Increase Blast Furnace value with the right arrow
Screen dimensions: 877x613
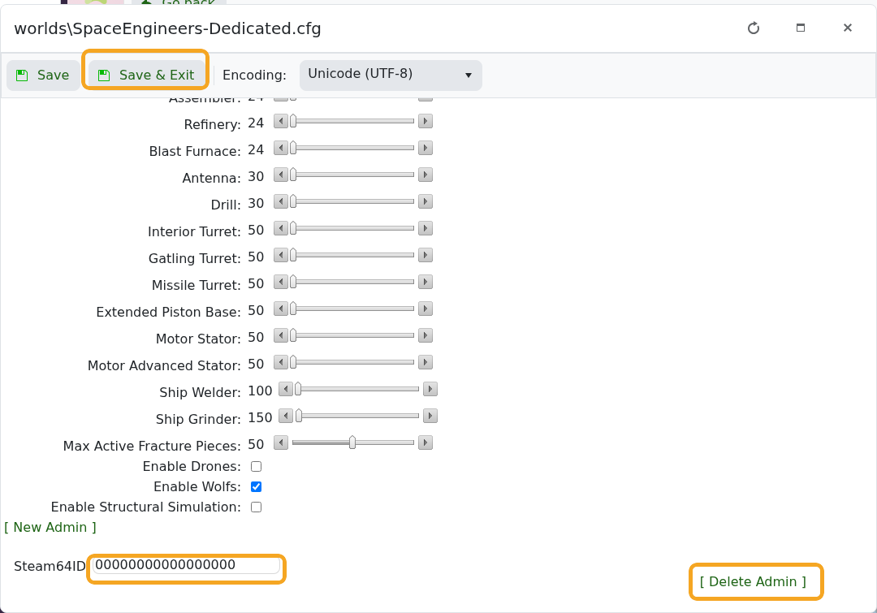tap(426, 148)
